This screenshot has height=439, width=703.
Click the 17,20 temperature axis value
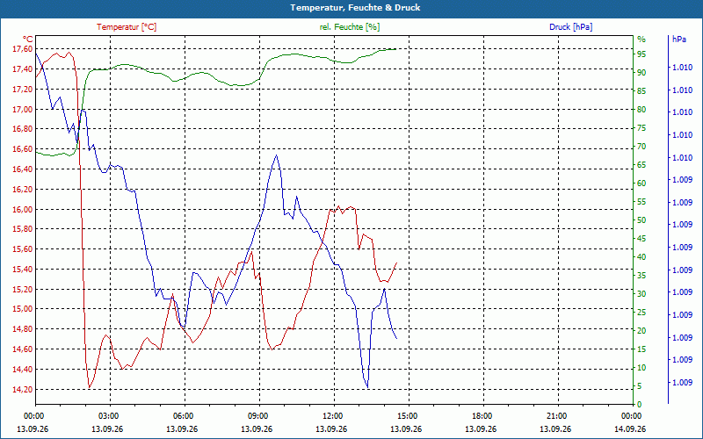coord(22,90)
